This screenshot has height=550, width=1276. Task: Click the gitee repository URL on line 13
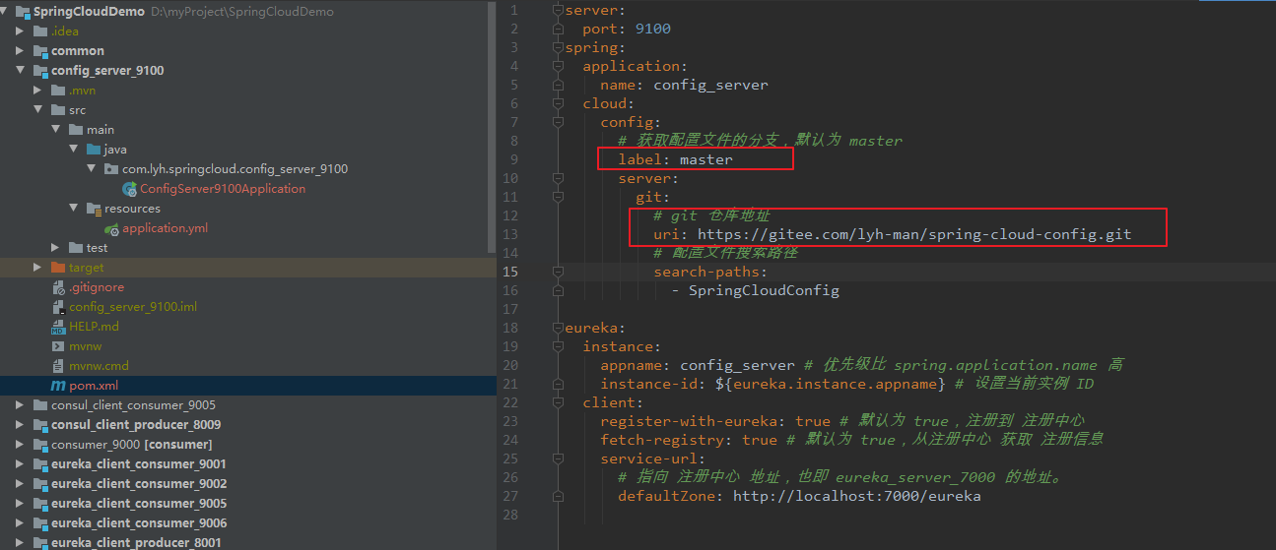914,234
